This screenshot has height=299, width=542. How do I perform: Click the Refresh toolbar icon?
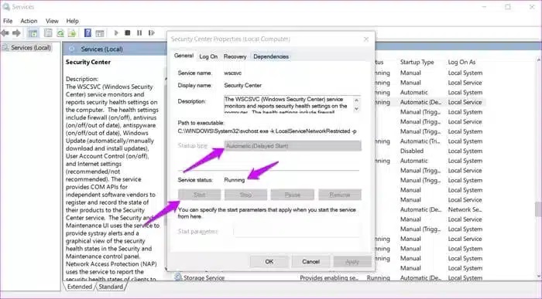coord(60,33)
